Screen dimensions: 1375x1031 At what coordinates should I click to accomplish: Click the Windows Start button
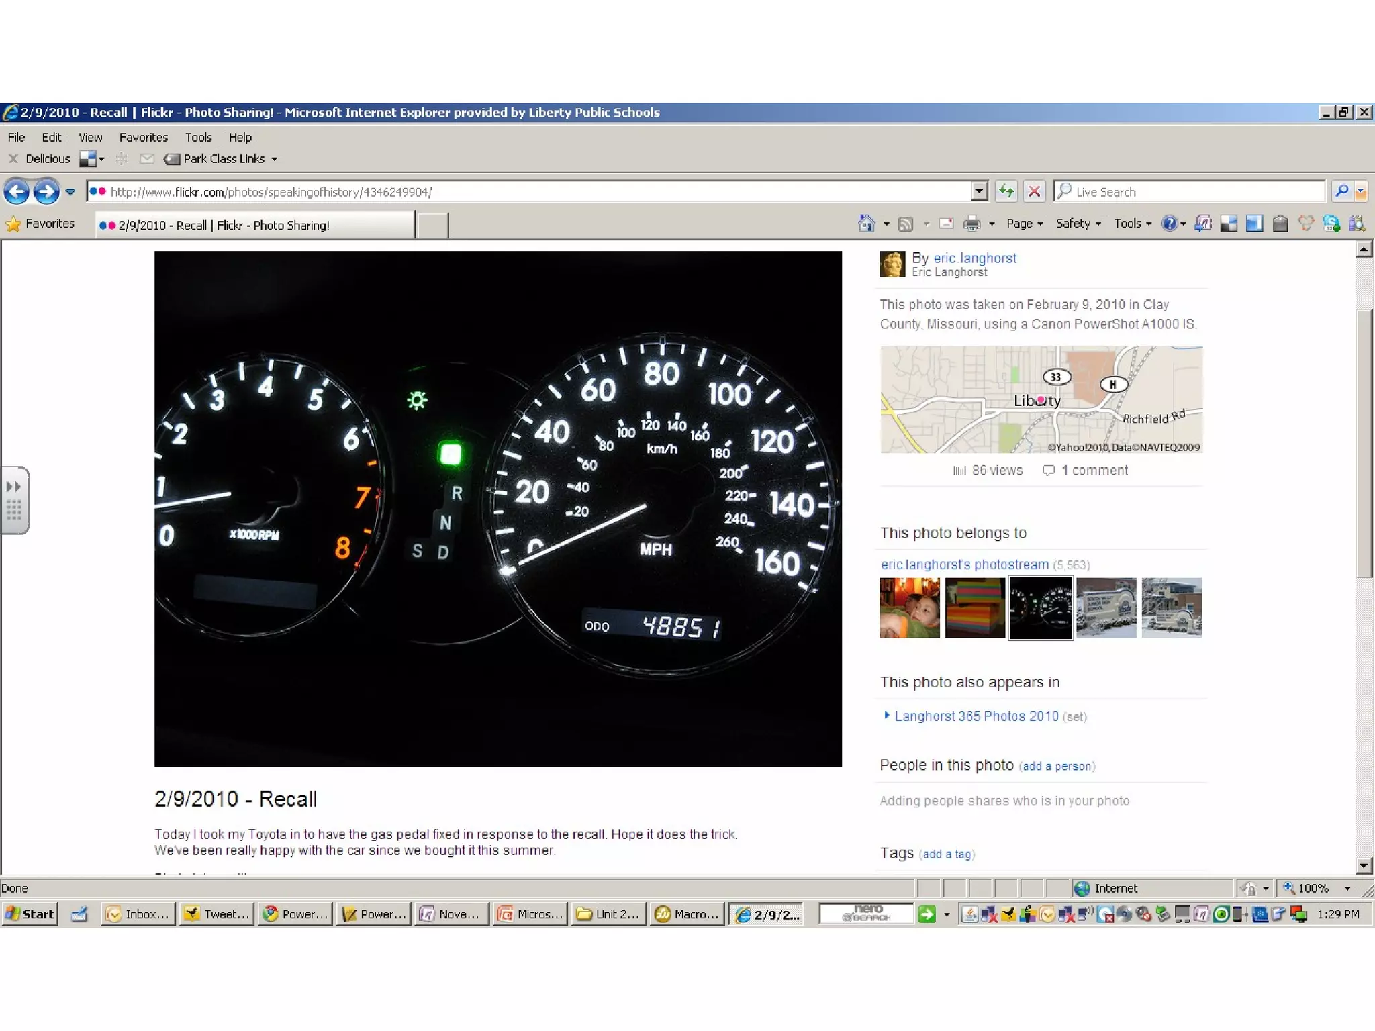(x=30, y=914)
